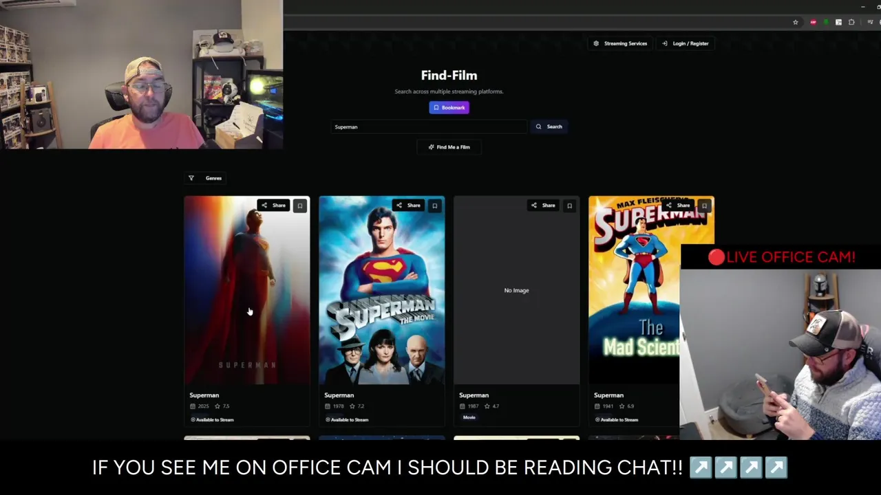Expand the Genres filter

pos(206,178)
